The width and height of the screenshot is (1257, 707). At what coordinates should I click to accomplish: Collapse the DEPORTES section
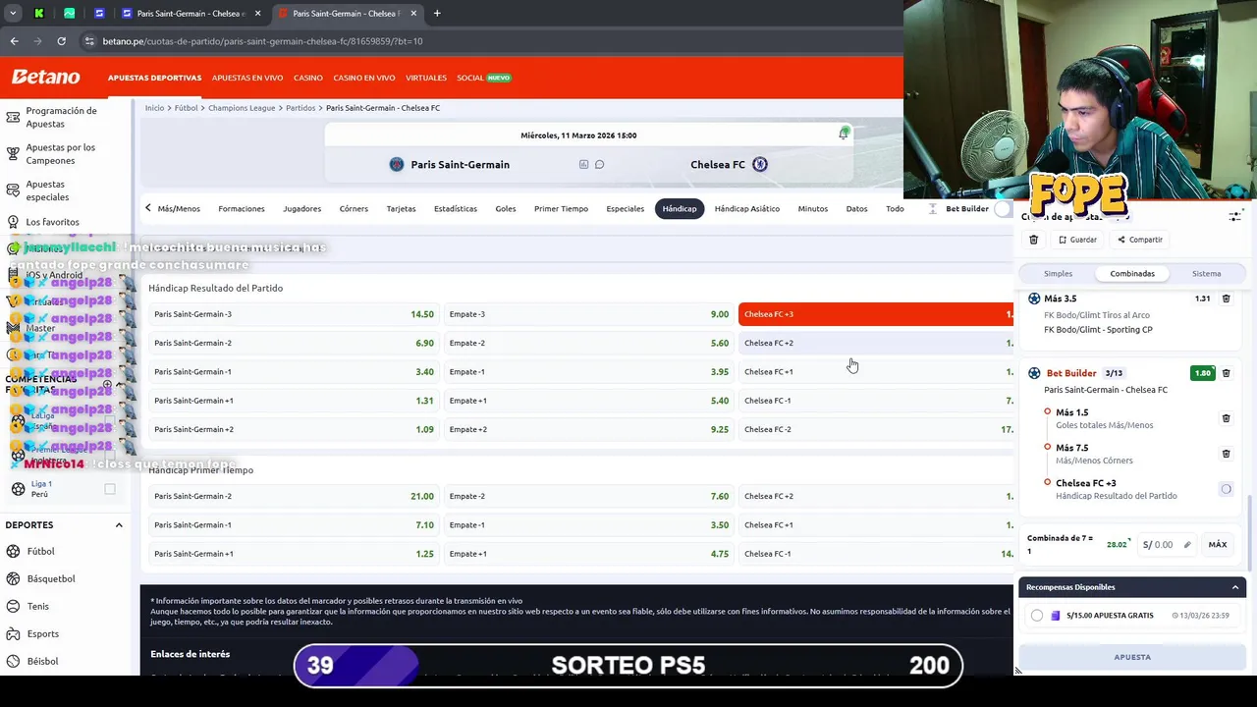point(119,525)
